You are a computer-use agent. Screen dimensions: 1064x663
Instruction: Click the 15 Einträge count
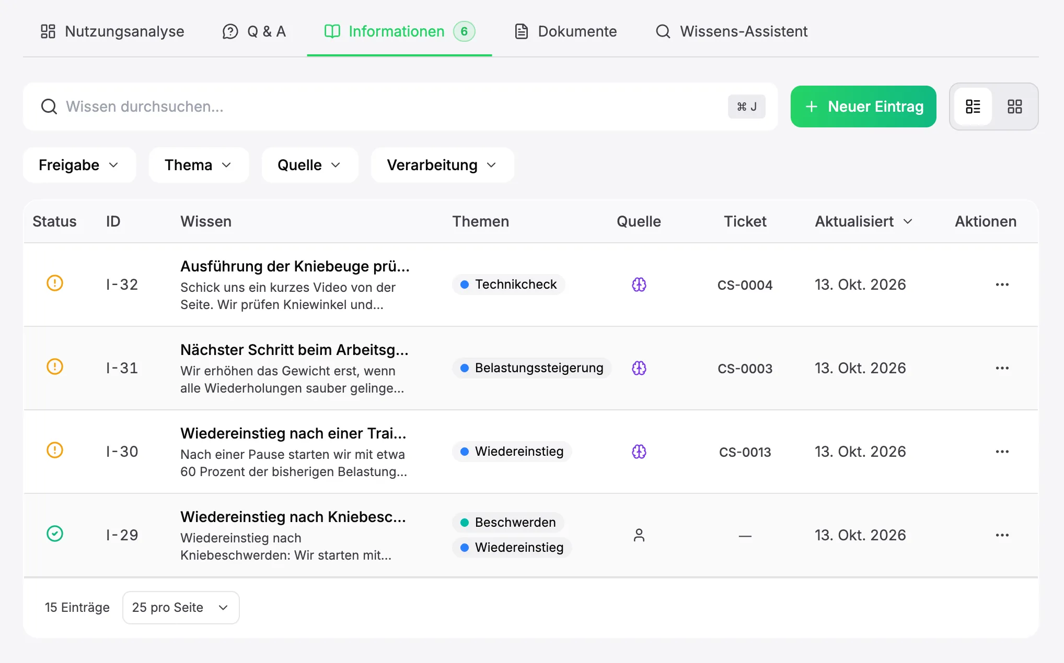[x=77, y=607]
